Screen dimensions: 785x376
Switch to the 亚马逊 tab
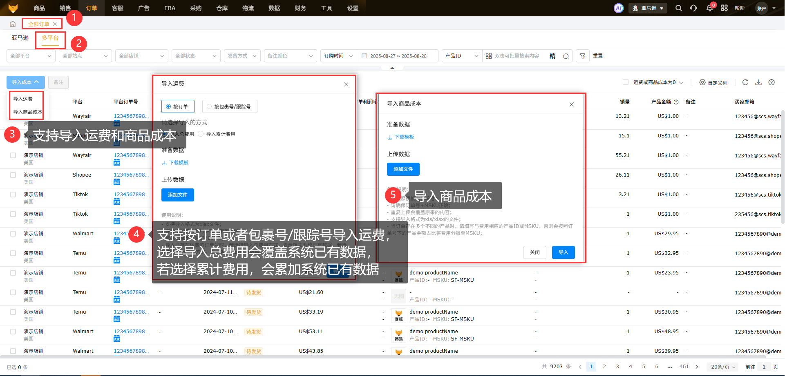(20, 38)
